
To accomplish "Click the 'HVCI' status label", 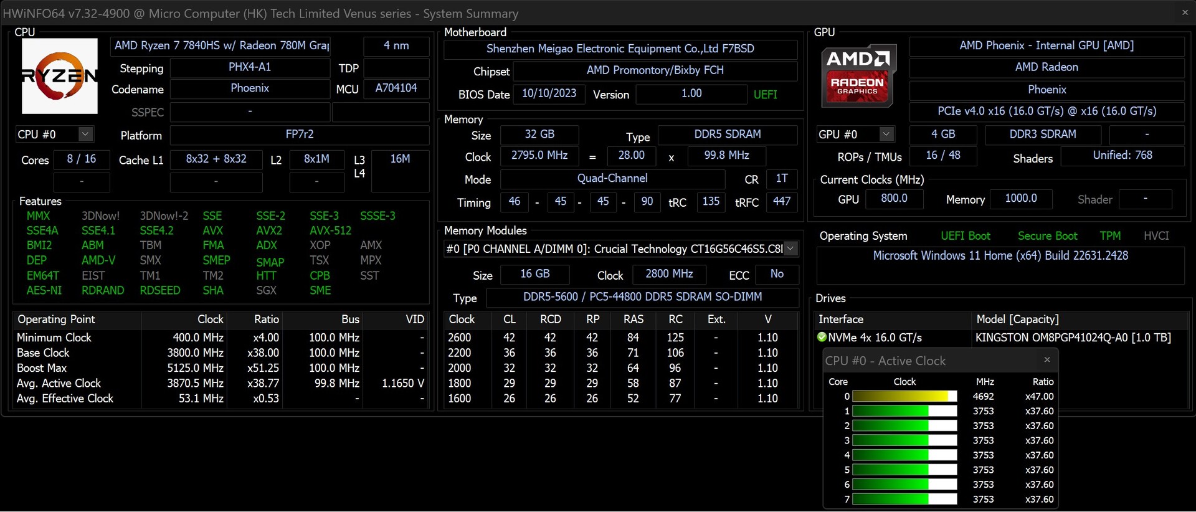I will pos(1156,236).
